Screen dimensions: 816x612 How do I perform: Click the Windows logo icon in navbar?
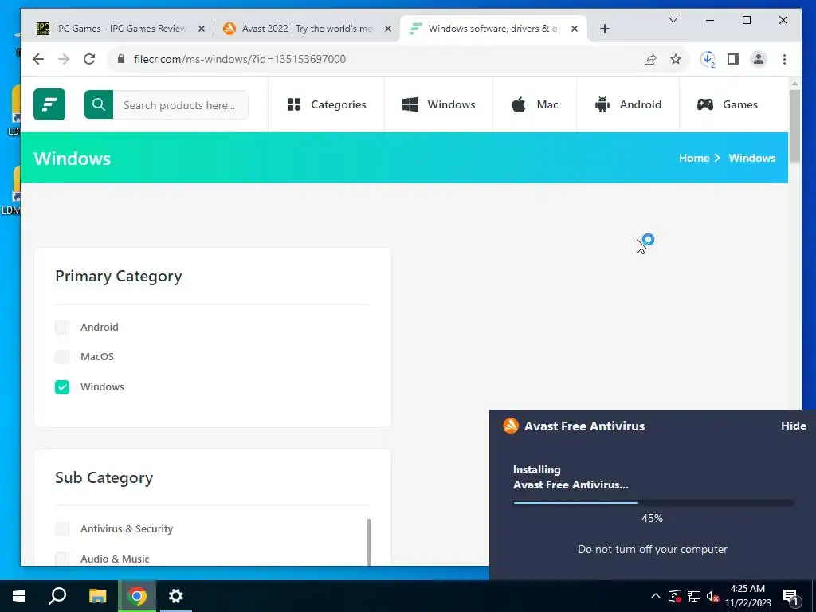click(410, 104)
